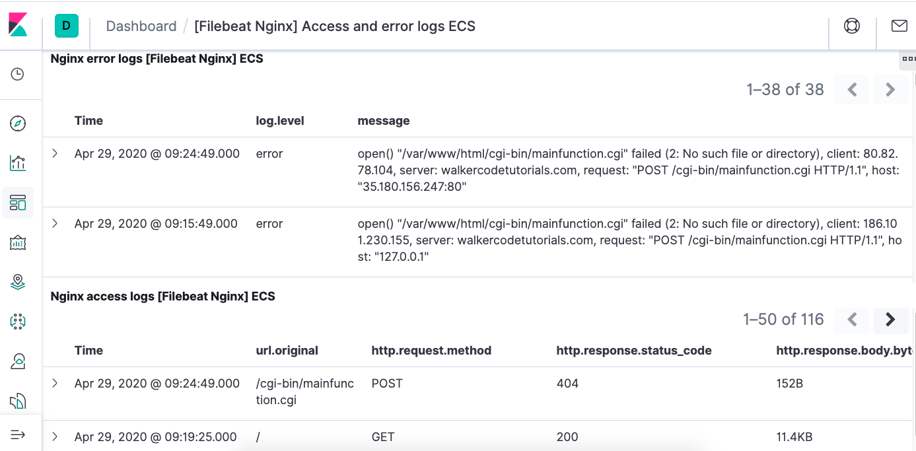This screenshot has height=451, width=916.
Task: Expand the 09:19:25 GET access row
Action: pyautogui.click(x=55, y=436)
